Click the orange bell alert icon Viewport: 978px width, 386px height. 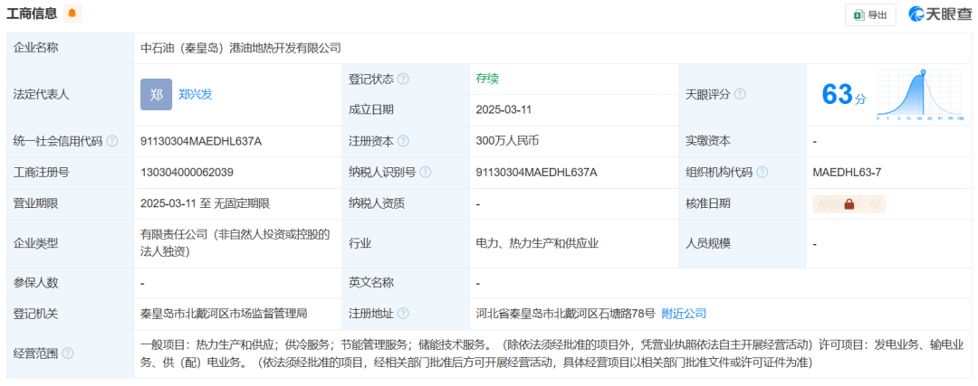[x=72, y=13]
